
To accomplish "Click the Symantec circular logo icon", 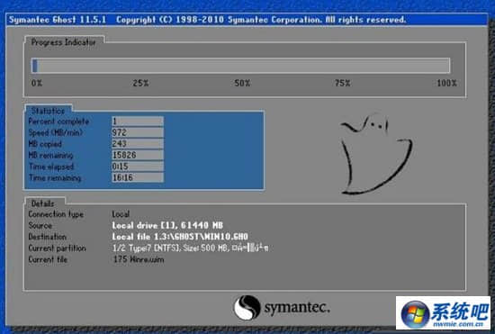I will pos(247,308).
